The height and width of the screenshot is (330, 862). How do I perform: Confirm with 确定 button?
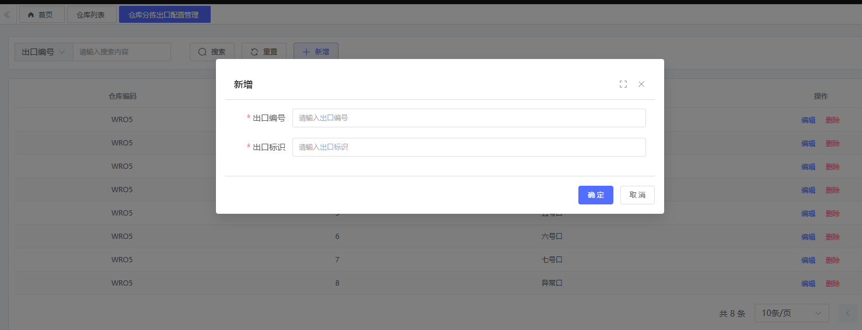click(595, 195)
